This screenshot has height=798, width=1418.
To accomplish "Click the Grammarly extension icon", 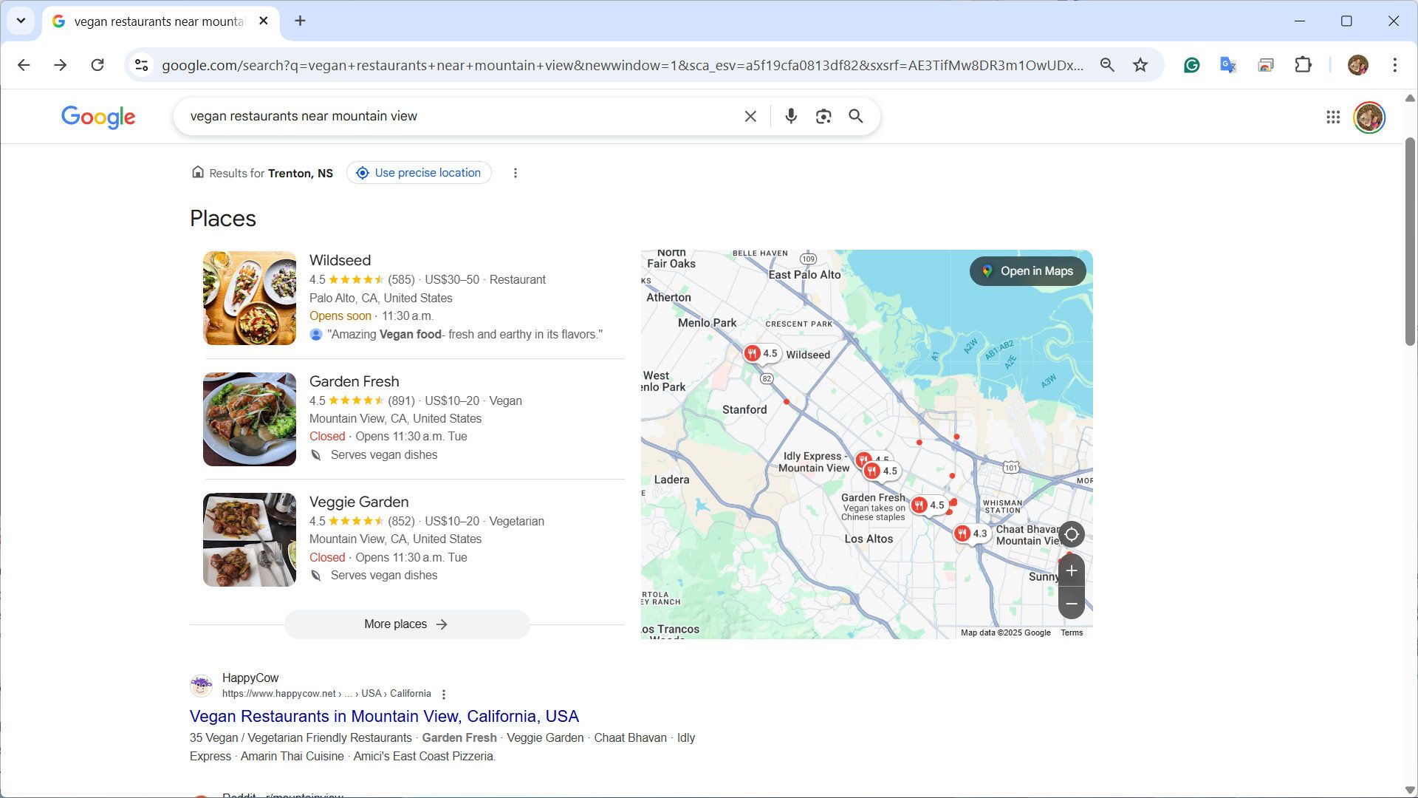I will click(x=1191, y=65).
